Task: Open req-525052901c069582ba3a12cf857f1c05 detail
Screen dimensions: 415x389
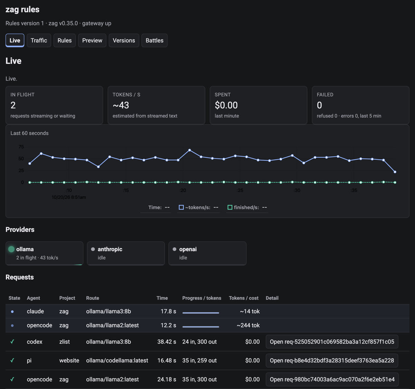Action: [332, 342]
